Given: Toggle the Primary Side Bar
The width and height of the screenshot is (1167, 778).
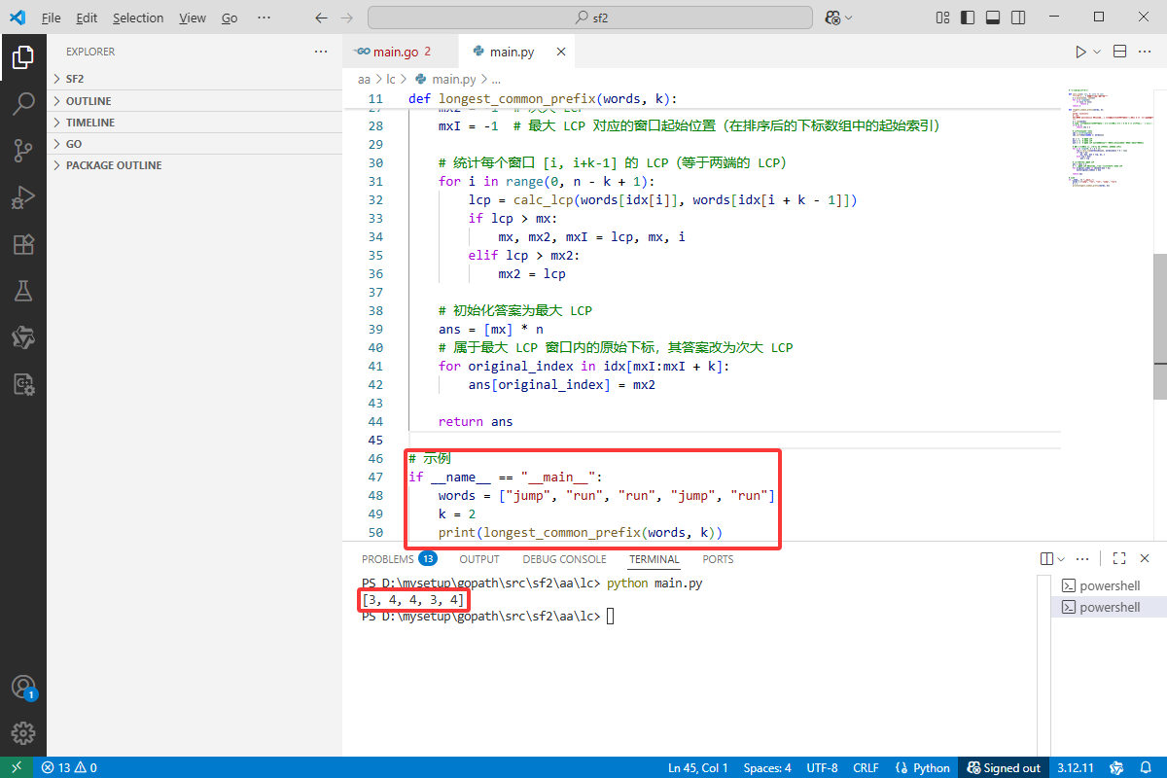Looking at the screenshot, I should point(967,18).
